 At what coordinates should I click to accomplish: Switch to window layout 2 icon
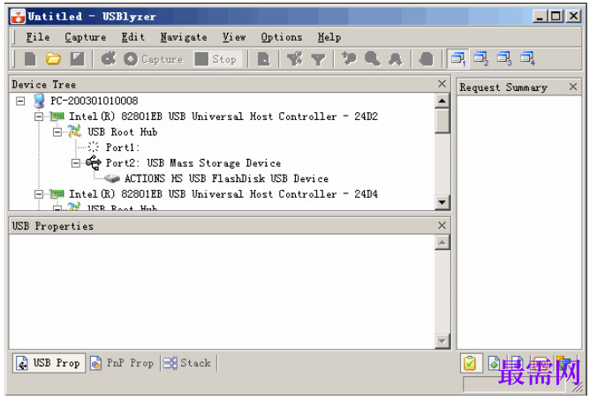[x=481, y=58]
